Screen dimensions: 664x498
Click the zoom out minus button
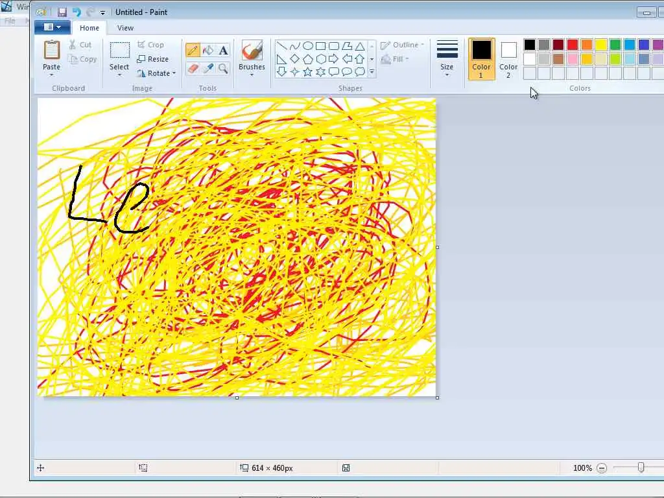[x=602, y=468]
